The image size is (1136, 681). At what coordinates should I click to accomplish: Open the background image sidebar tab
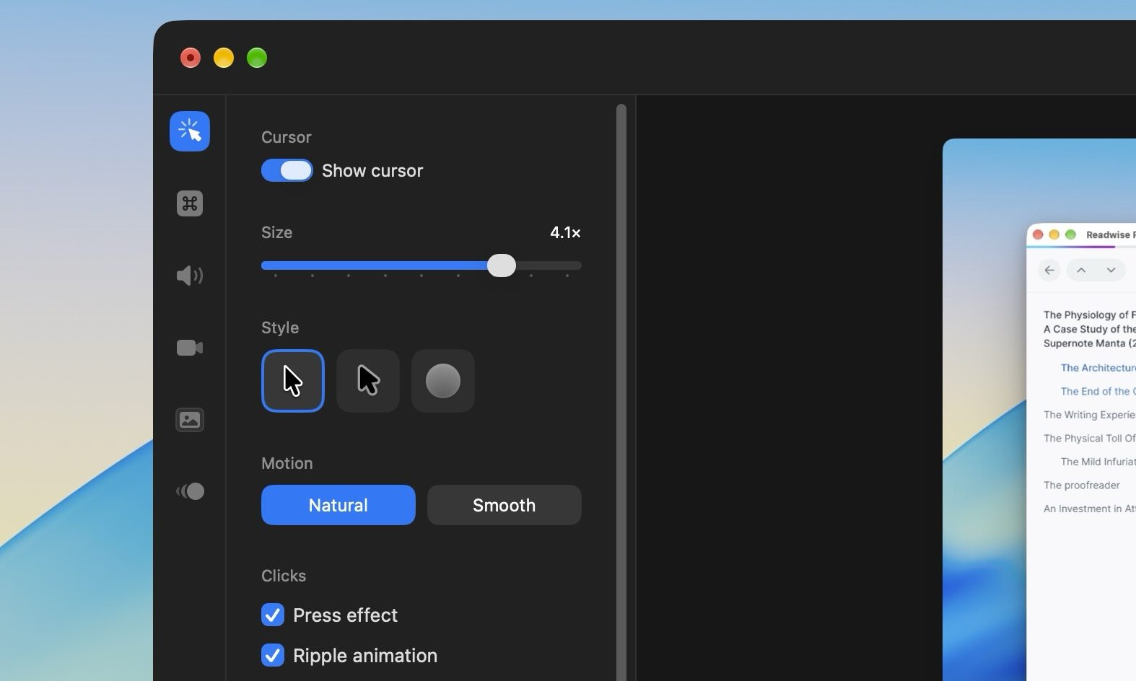click(x=190, y=420)
